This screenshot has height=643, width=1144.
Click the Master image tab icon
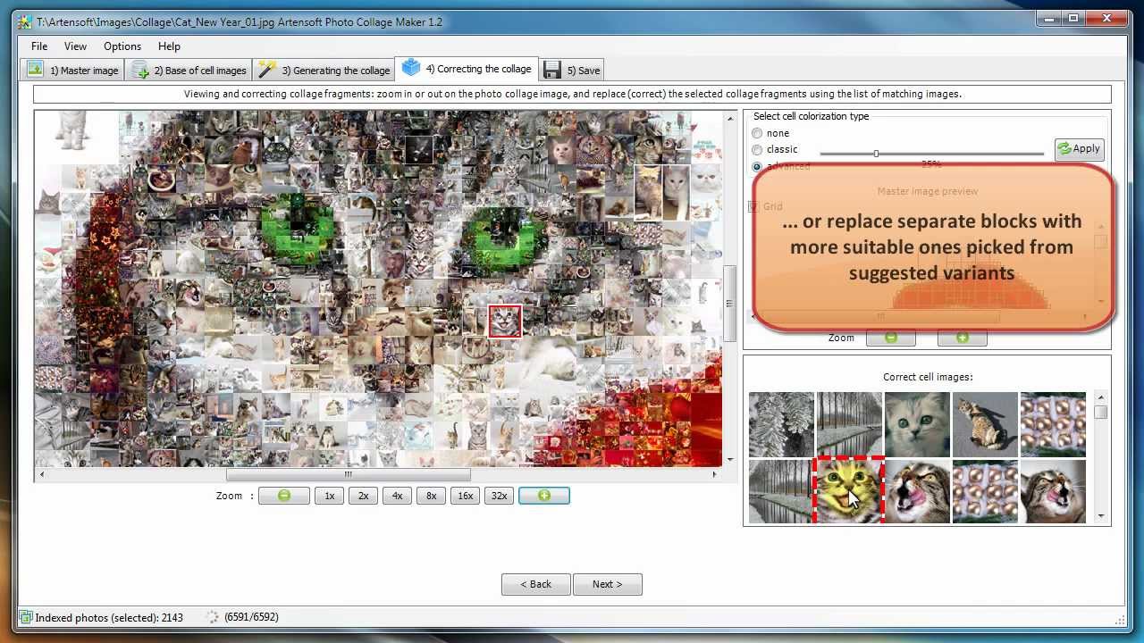35,69
